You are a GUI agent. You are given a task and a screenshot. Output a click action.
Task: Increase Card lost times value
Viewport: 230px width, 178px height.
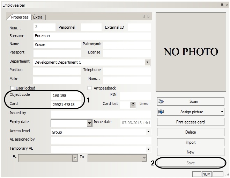[133, 104]
